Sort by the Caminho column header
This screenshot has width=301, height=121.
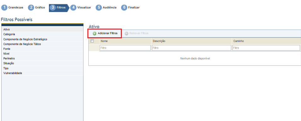[x=266, y=41]
